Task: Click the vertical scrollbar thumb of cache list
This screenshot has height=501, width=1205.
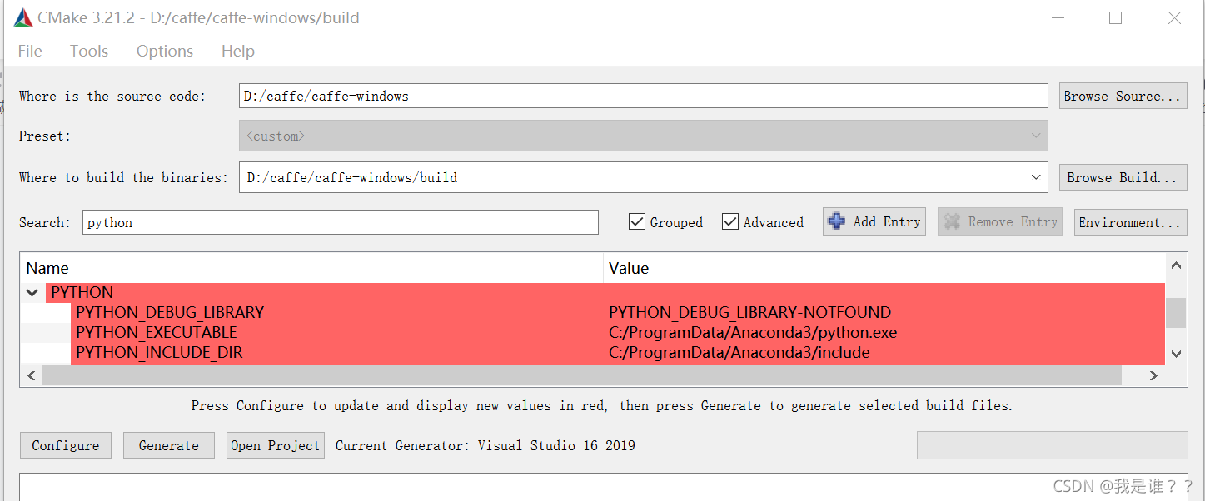Action: (1176, 313)
